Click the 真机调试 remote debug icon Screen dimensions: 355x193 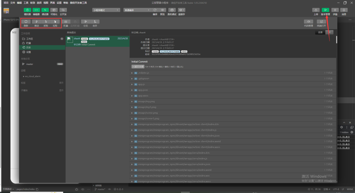pos(172,10)
